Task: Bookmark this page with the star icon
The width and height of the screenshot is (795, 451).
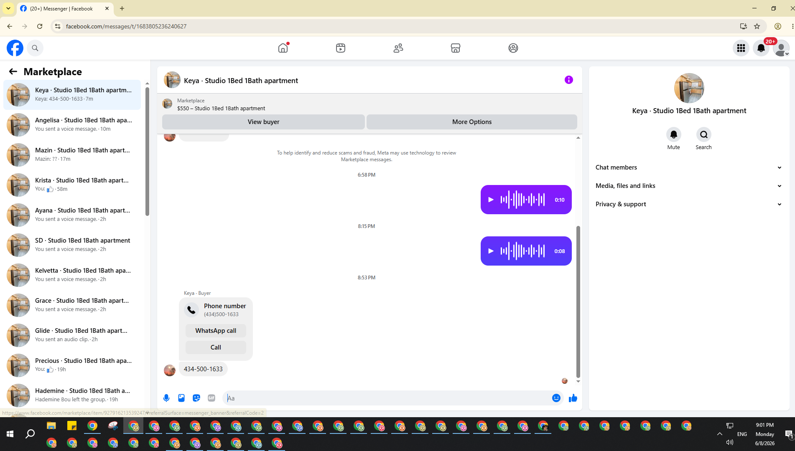Action: [x=757, y=26]
